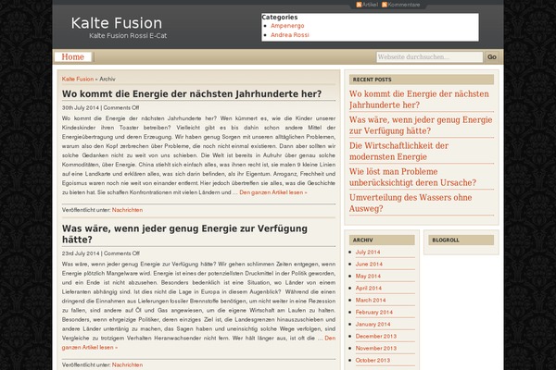This screenshot has height=370, width=556.
Task: Open the October 2013 archive
Action: (373, 361)
